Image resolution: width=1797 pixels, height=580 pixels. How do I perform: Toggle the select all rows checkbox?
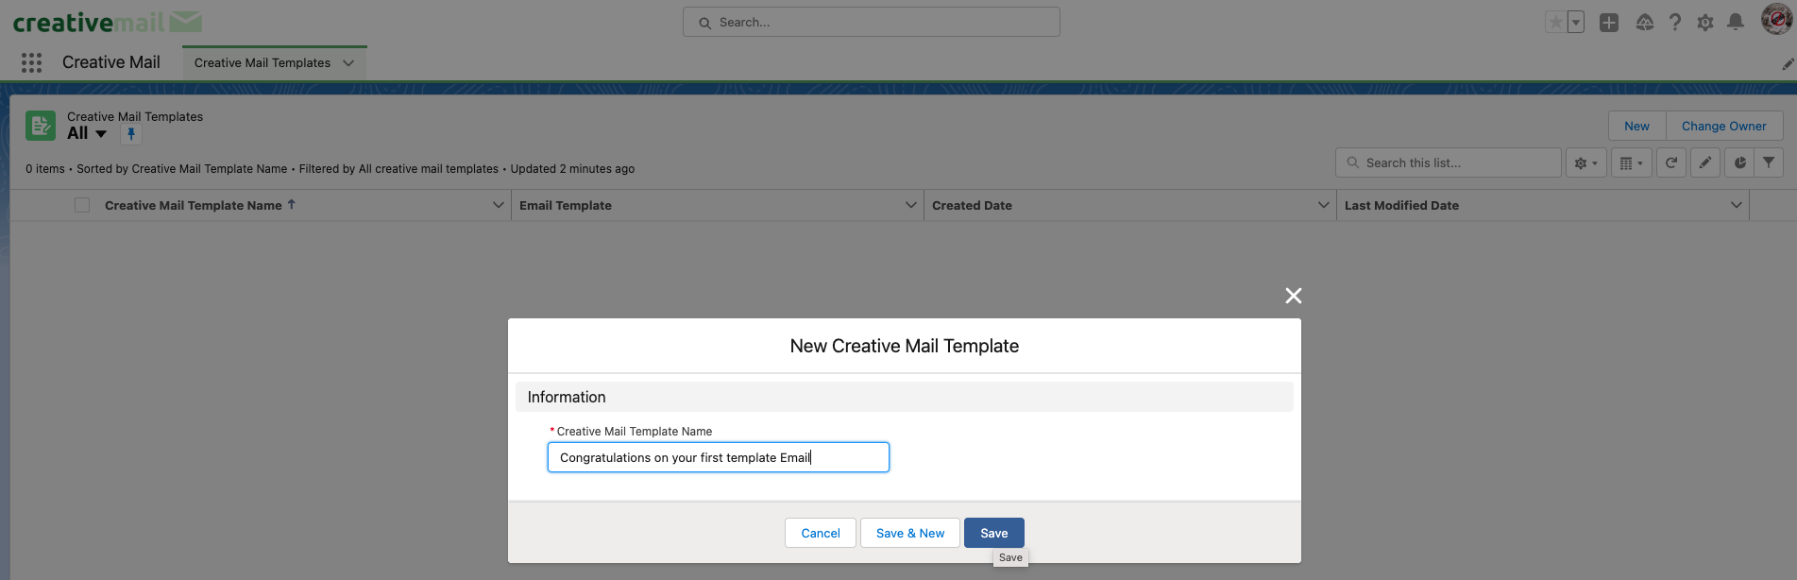[x=82, y=205]
